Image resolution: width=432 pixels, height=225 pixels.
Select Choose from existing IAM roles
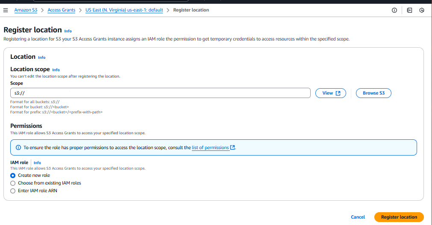pos(13,183)
